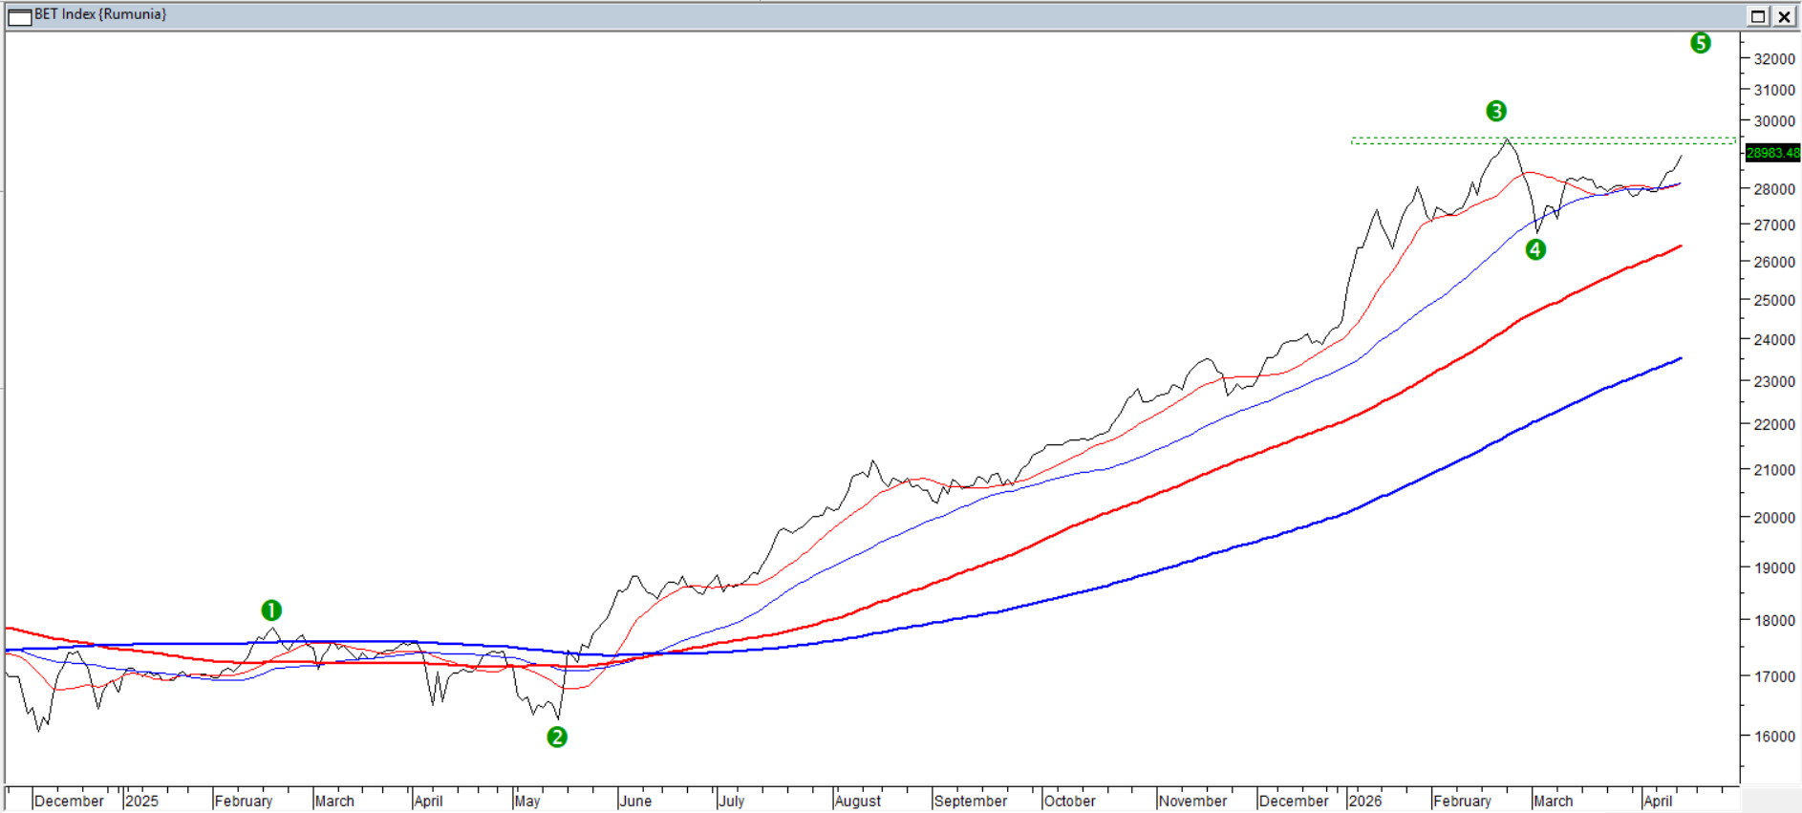Click the 32000 level on price axis
This screenshot has width=1802, height=813.
(x=1774, y=59)
